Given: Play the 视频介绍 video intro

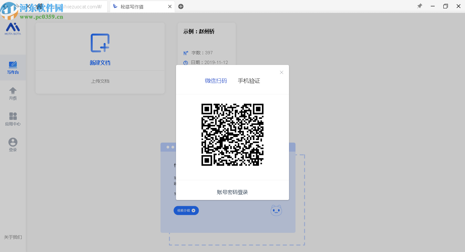Looking at the screenshot, I should click(186, 211).
